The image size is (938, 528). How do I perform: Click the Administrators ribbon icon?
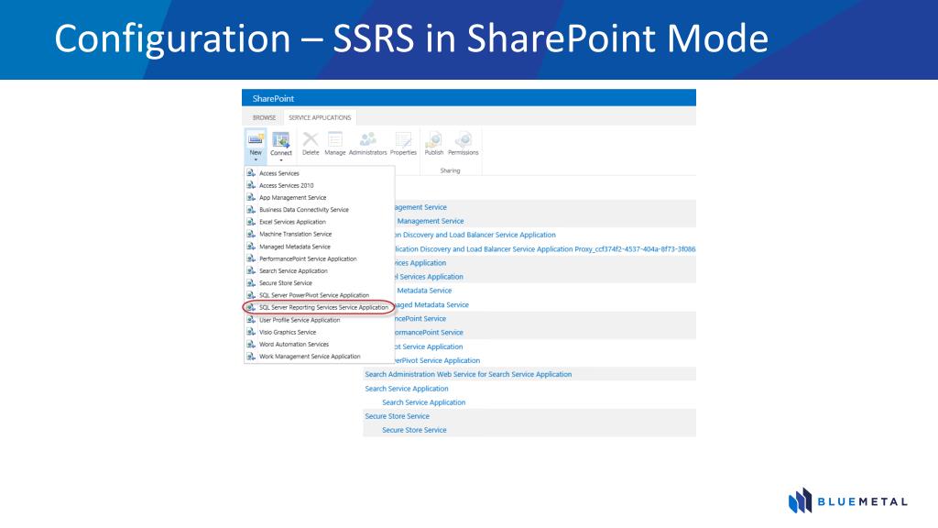(x=367, y=139)
